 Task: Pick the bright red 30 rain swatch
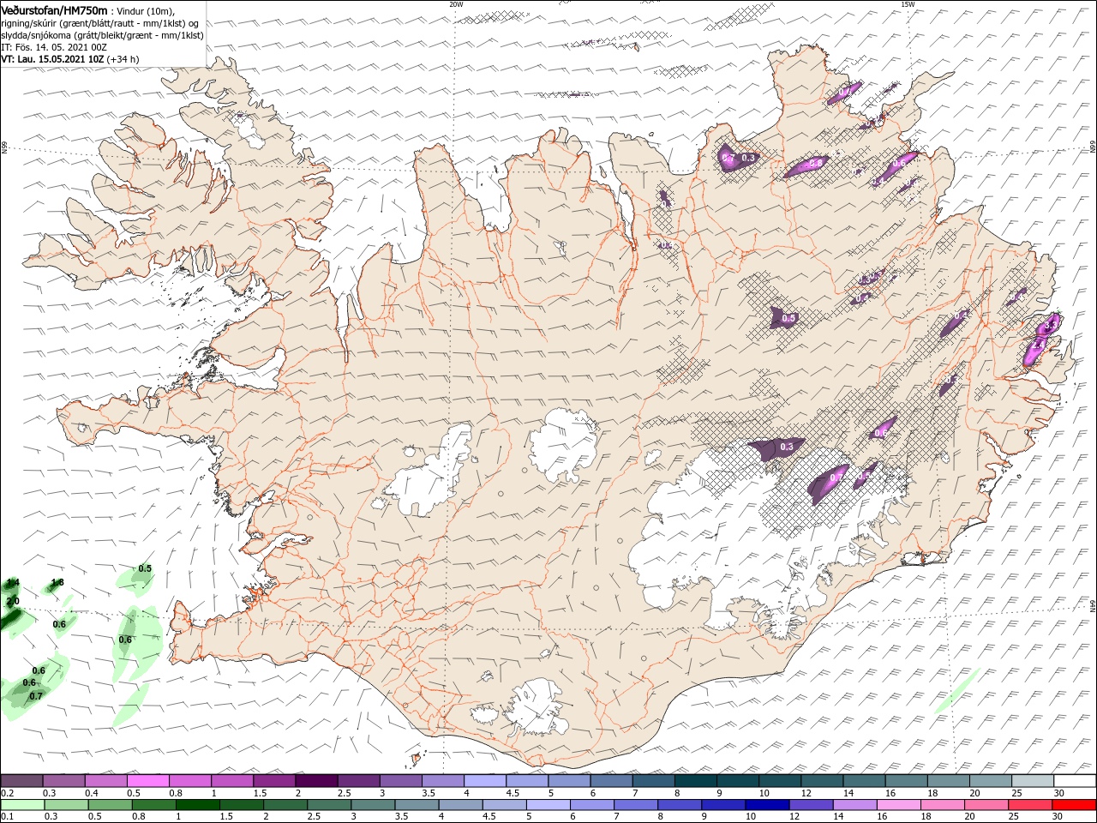(x=1075, y=805)
